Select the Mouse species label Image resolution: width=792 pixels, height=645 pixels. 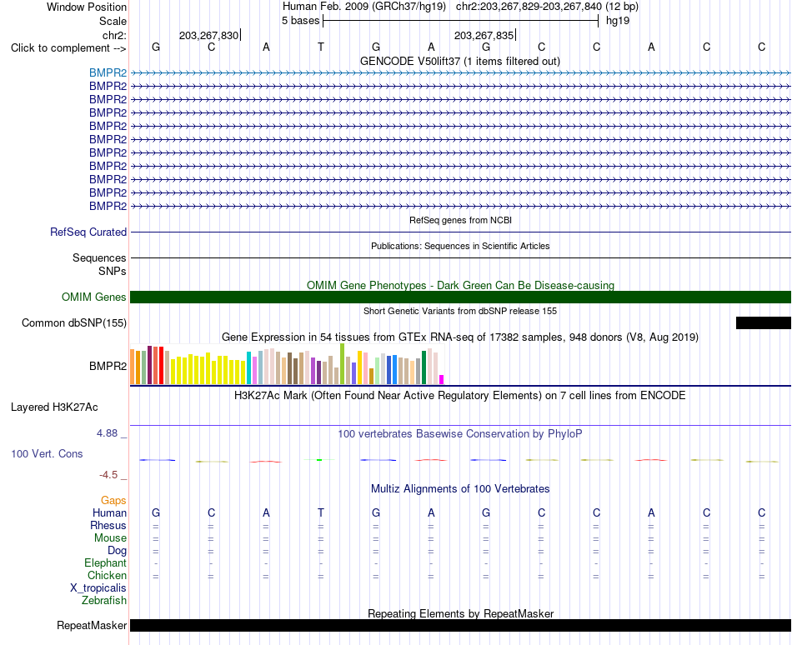pyautogui.click(x=110, y=538)
